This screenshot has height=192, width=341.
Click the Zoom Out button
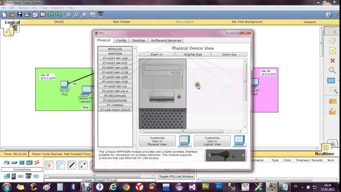tap(229, 54)
